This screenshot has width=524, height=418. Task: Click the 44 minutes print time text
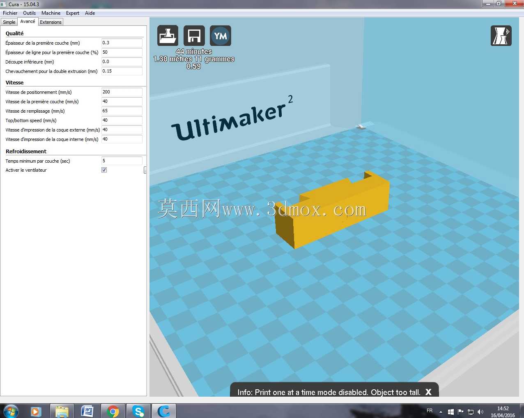tap(194, 52)
